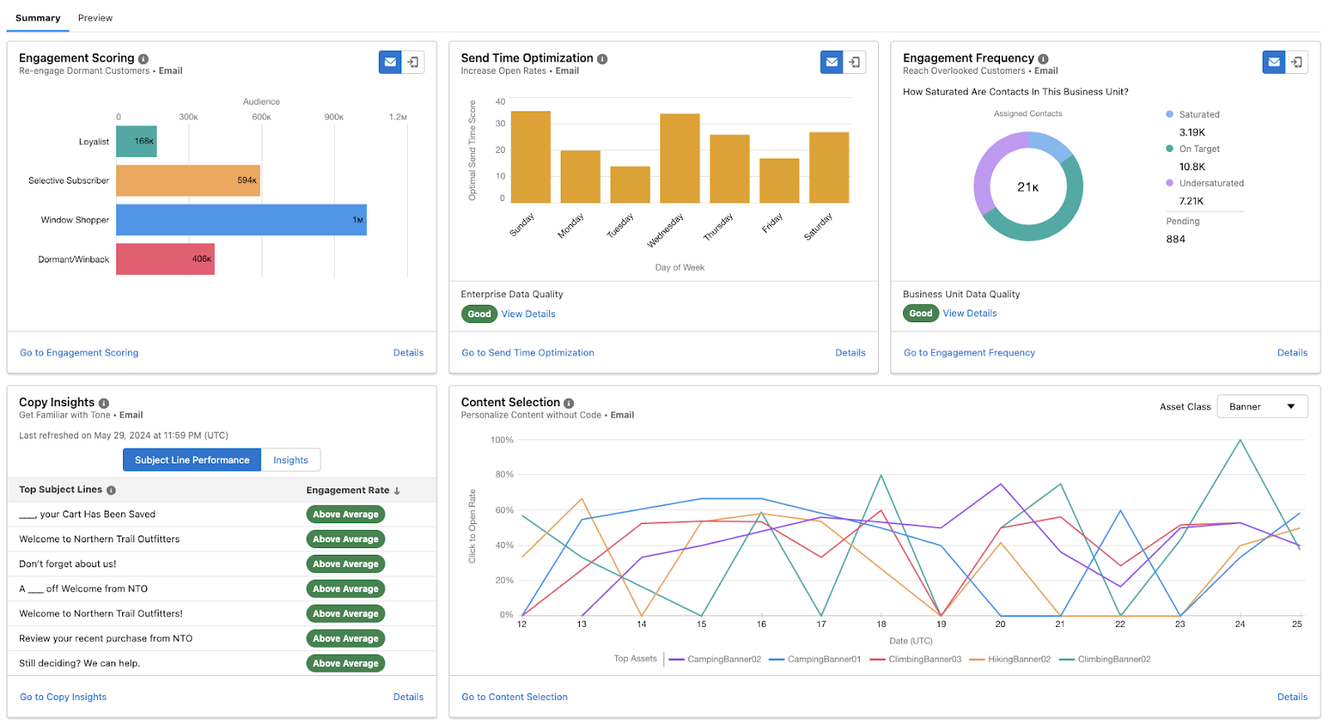This screenshot has height=725, width=1329.
Task: Toggle ClimbingBanner03 legend entry
Action: (x=915, y=659)
